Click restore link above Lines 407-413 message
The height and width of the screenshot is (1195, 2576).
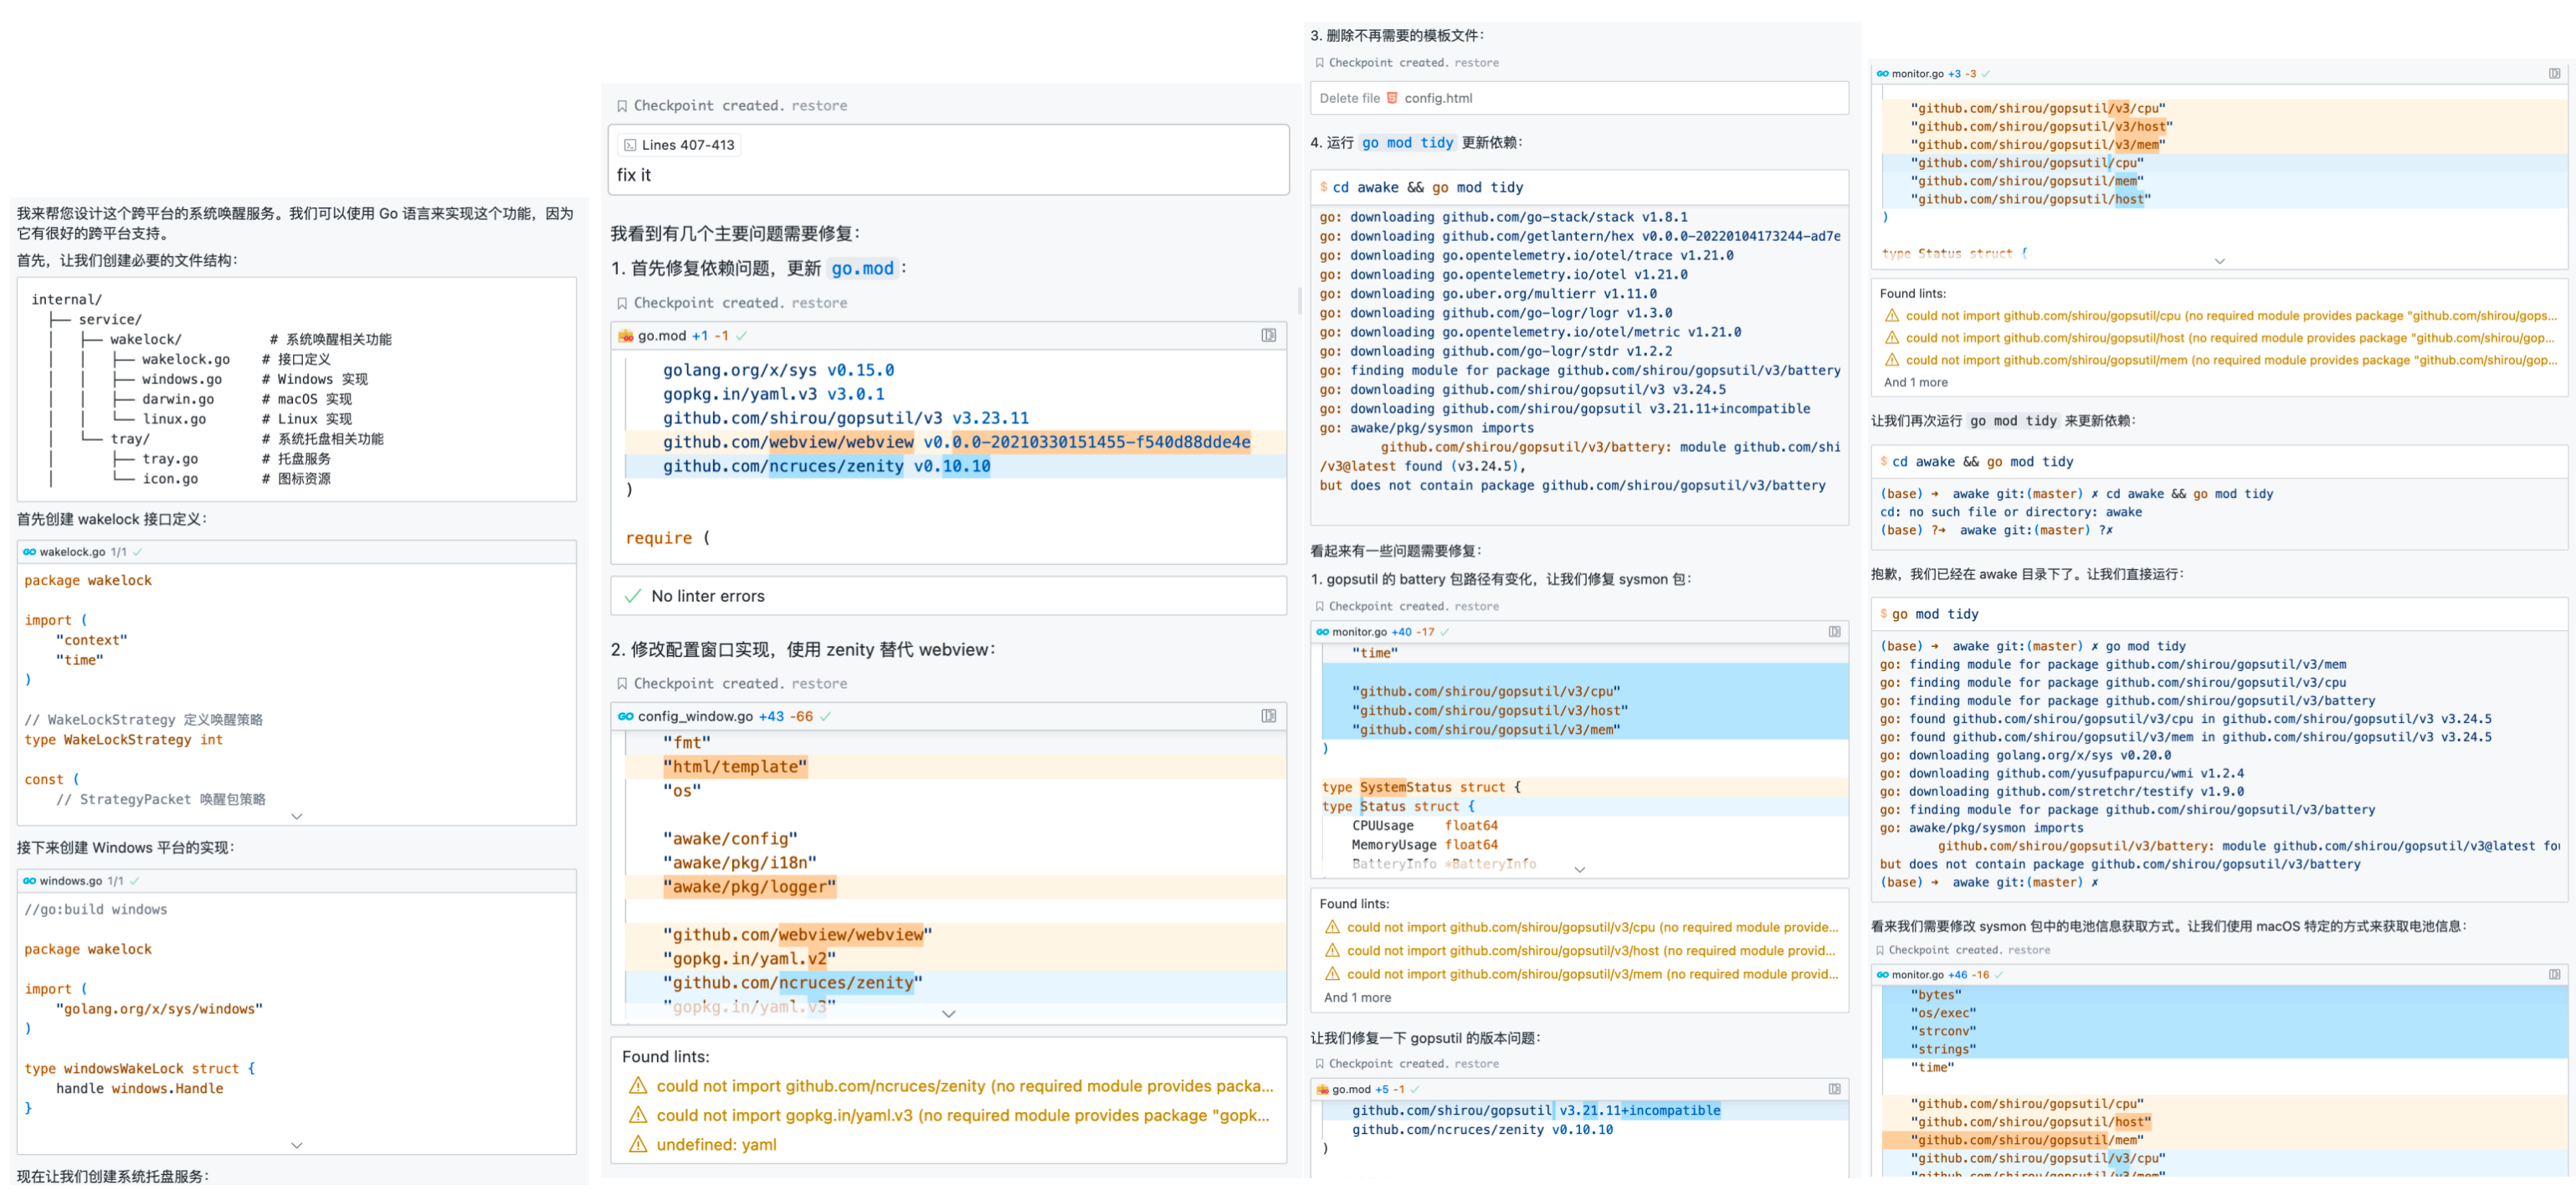[x=819, y=106]
